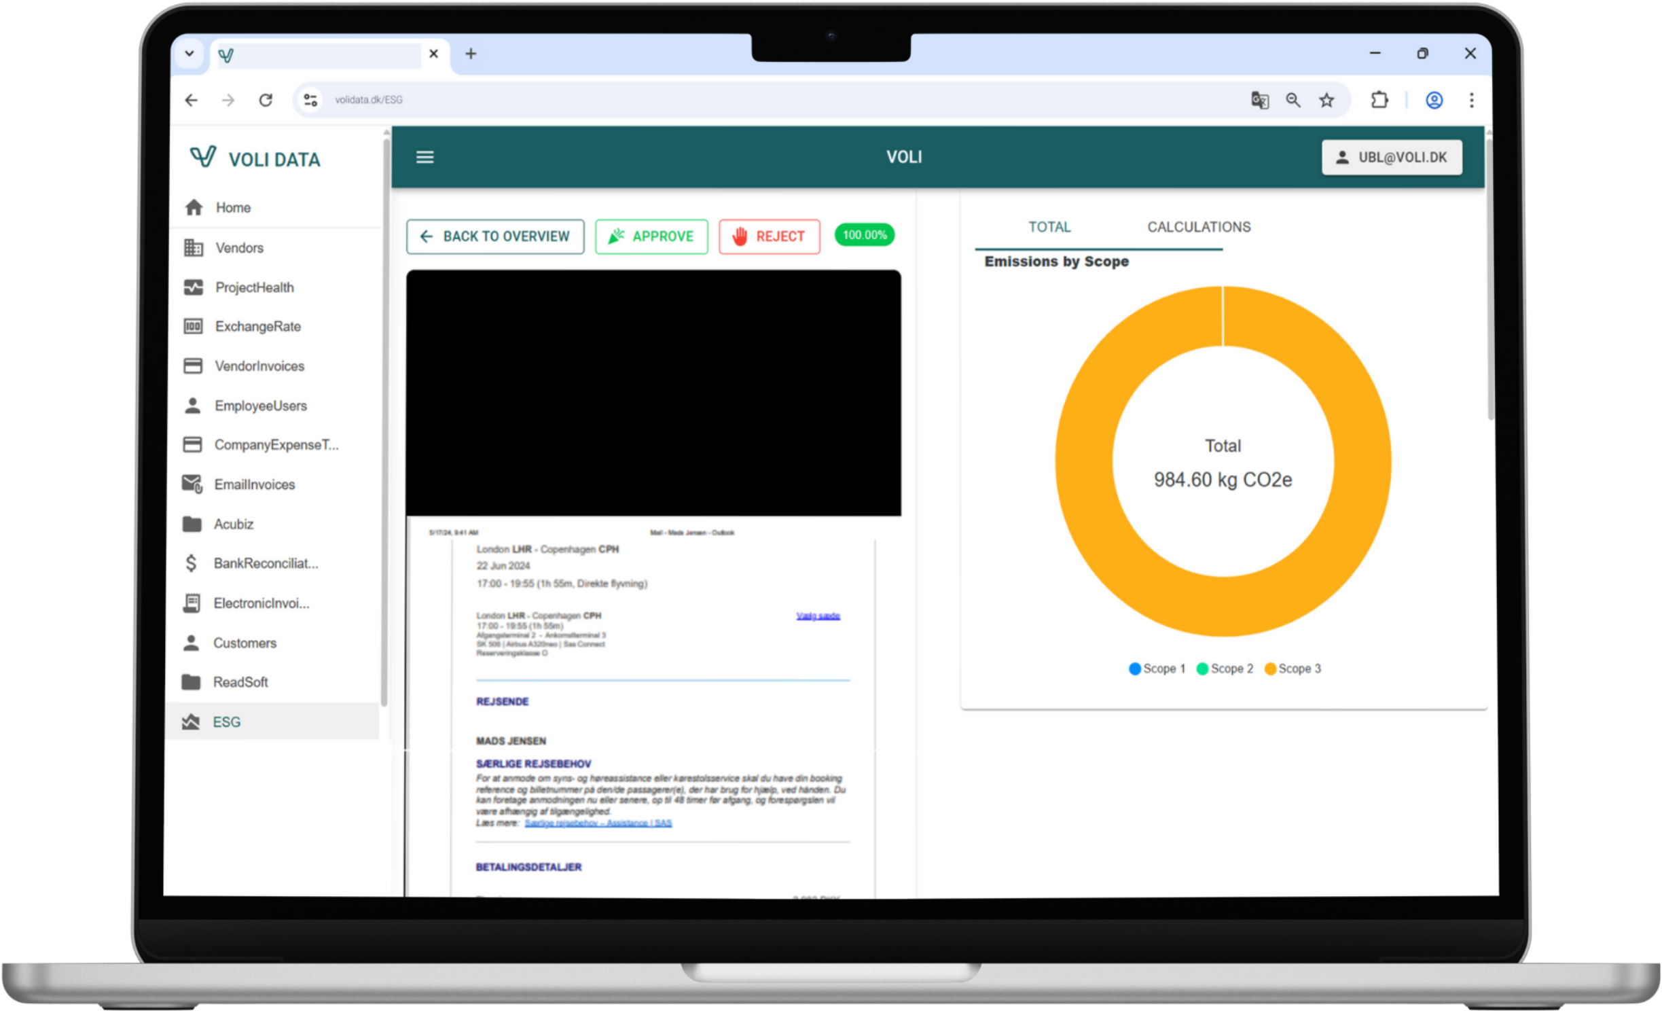Open the EmailInvoices envelope icon
The height and width of the screenshot is (1013, 1662).
[x=192, y=484]
